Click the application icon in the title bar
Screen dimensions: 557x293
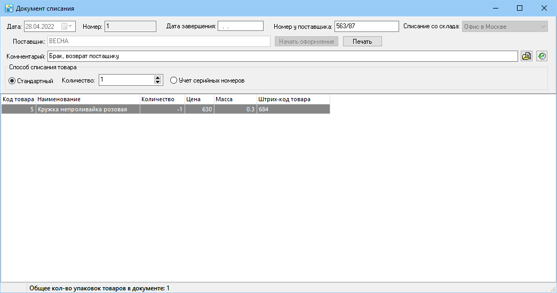9,8
